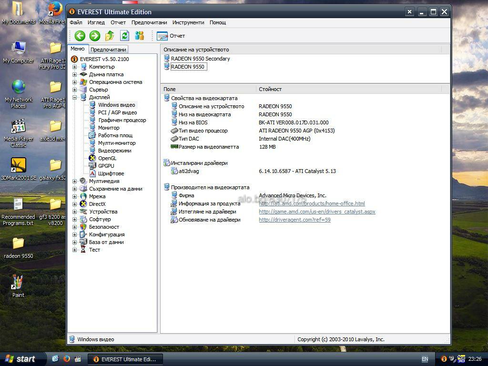Click the OpenGL icon in tree
Screen dimensions: 488x366
point(92,158)
